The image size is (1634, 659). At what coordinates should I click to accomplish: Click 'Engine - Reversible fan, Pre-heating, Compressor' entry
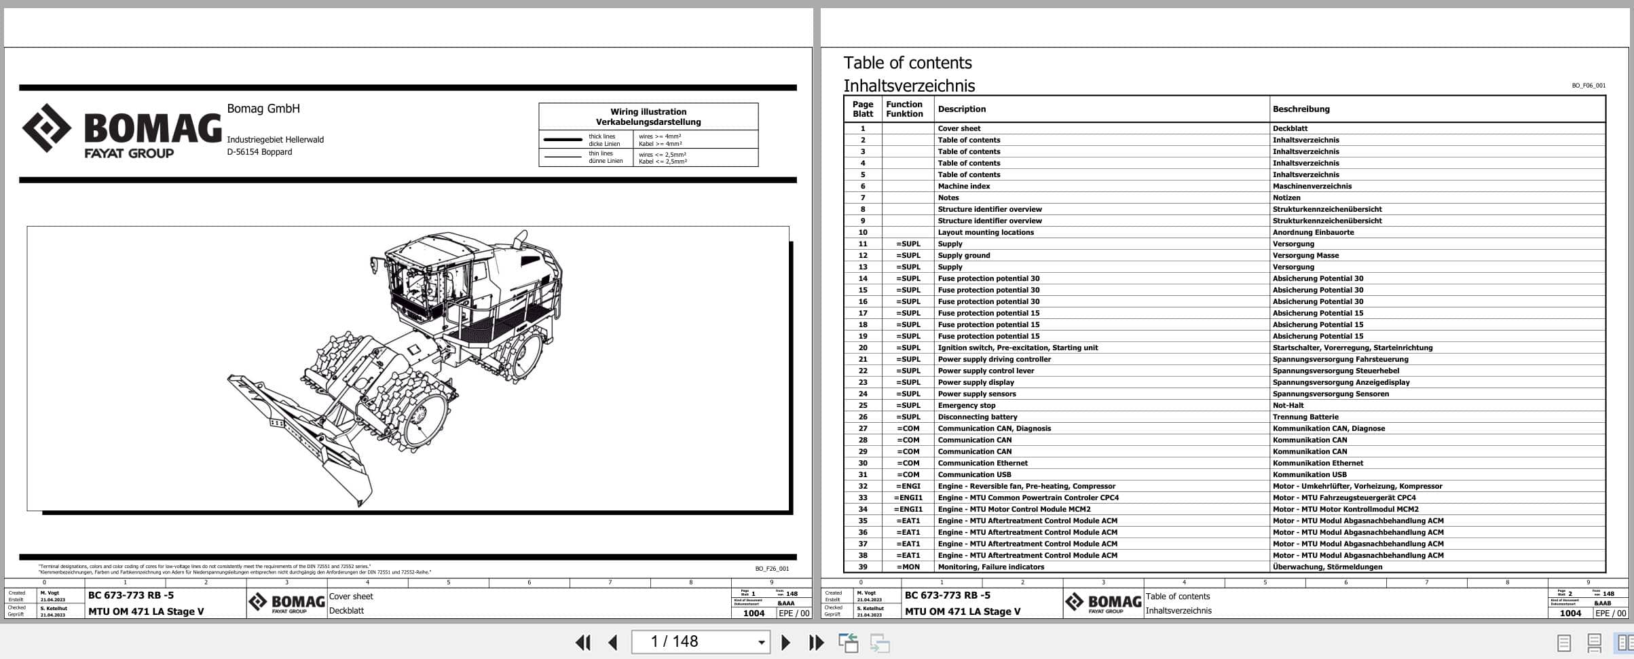click(x=1026, y=486)
